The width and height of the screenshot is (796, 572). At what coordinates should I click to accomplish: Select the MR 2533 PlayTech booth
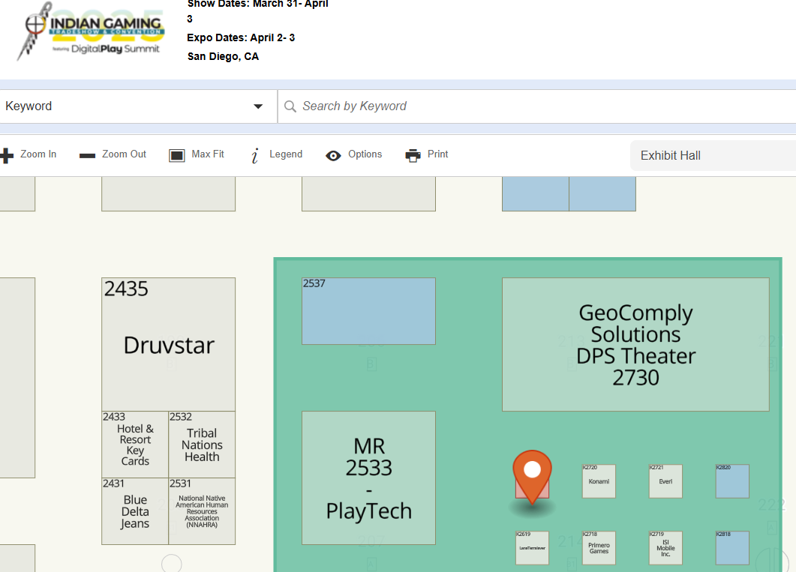pyautogui.click(x=368, y=478)
